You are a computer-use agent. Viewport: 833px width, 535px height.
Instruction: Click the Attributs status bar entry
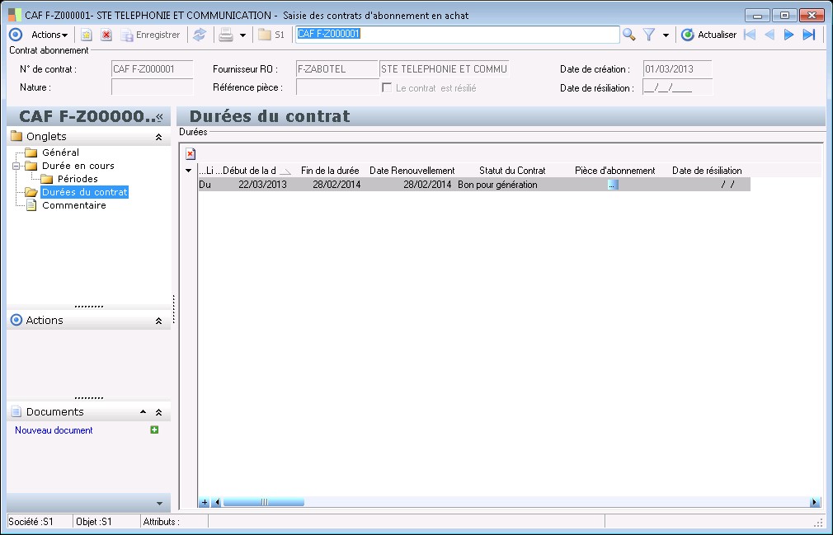click(162, 522)
